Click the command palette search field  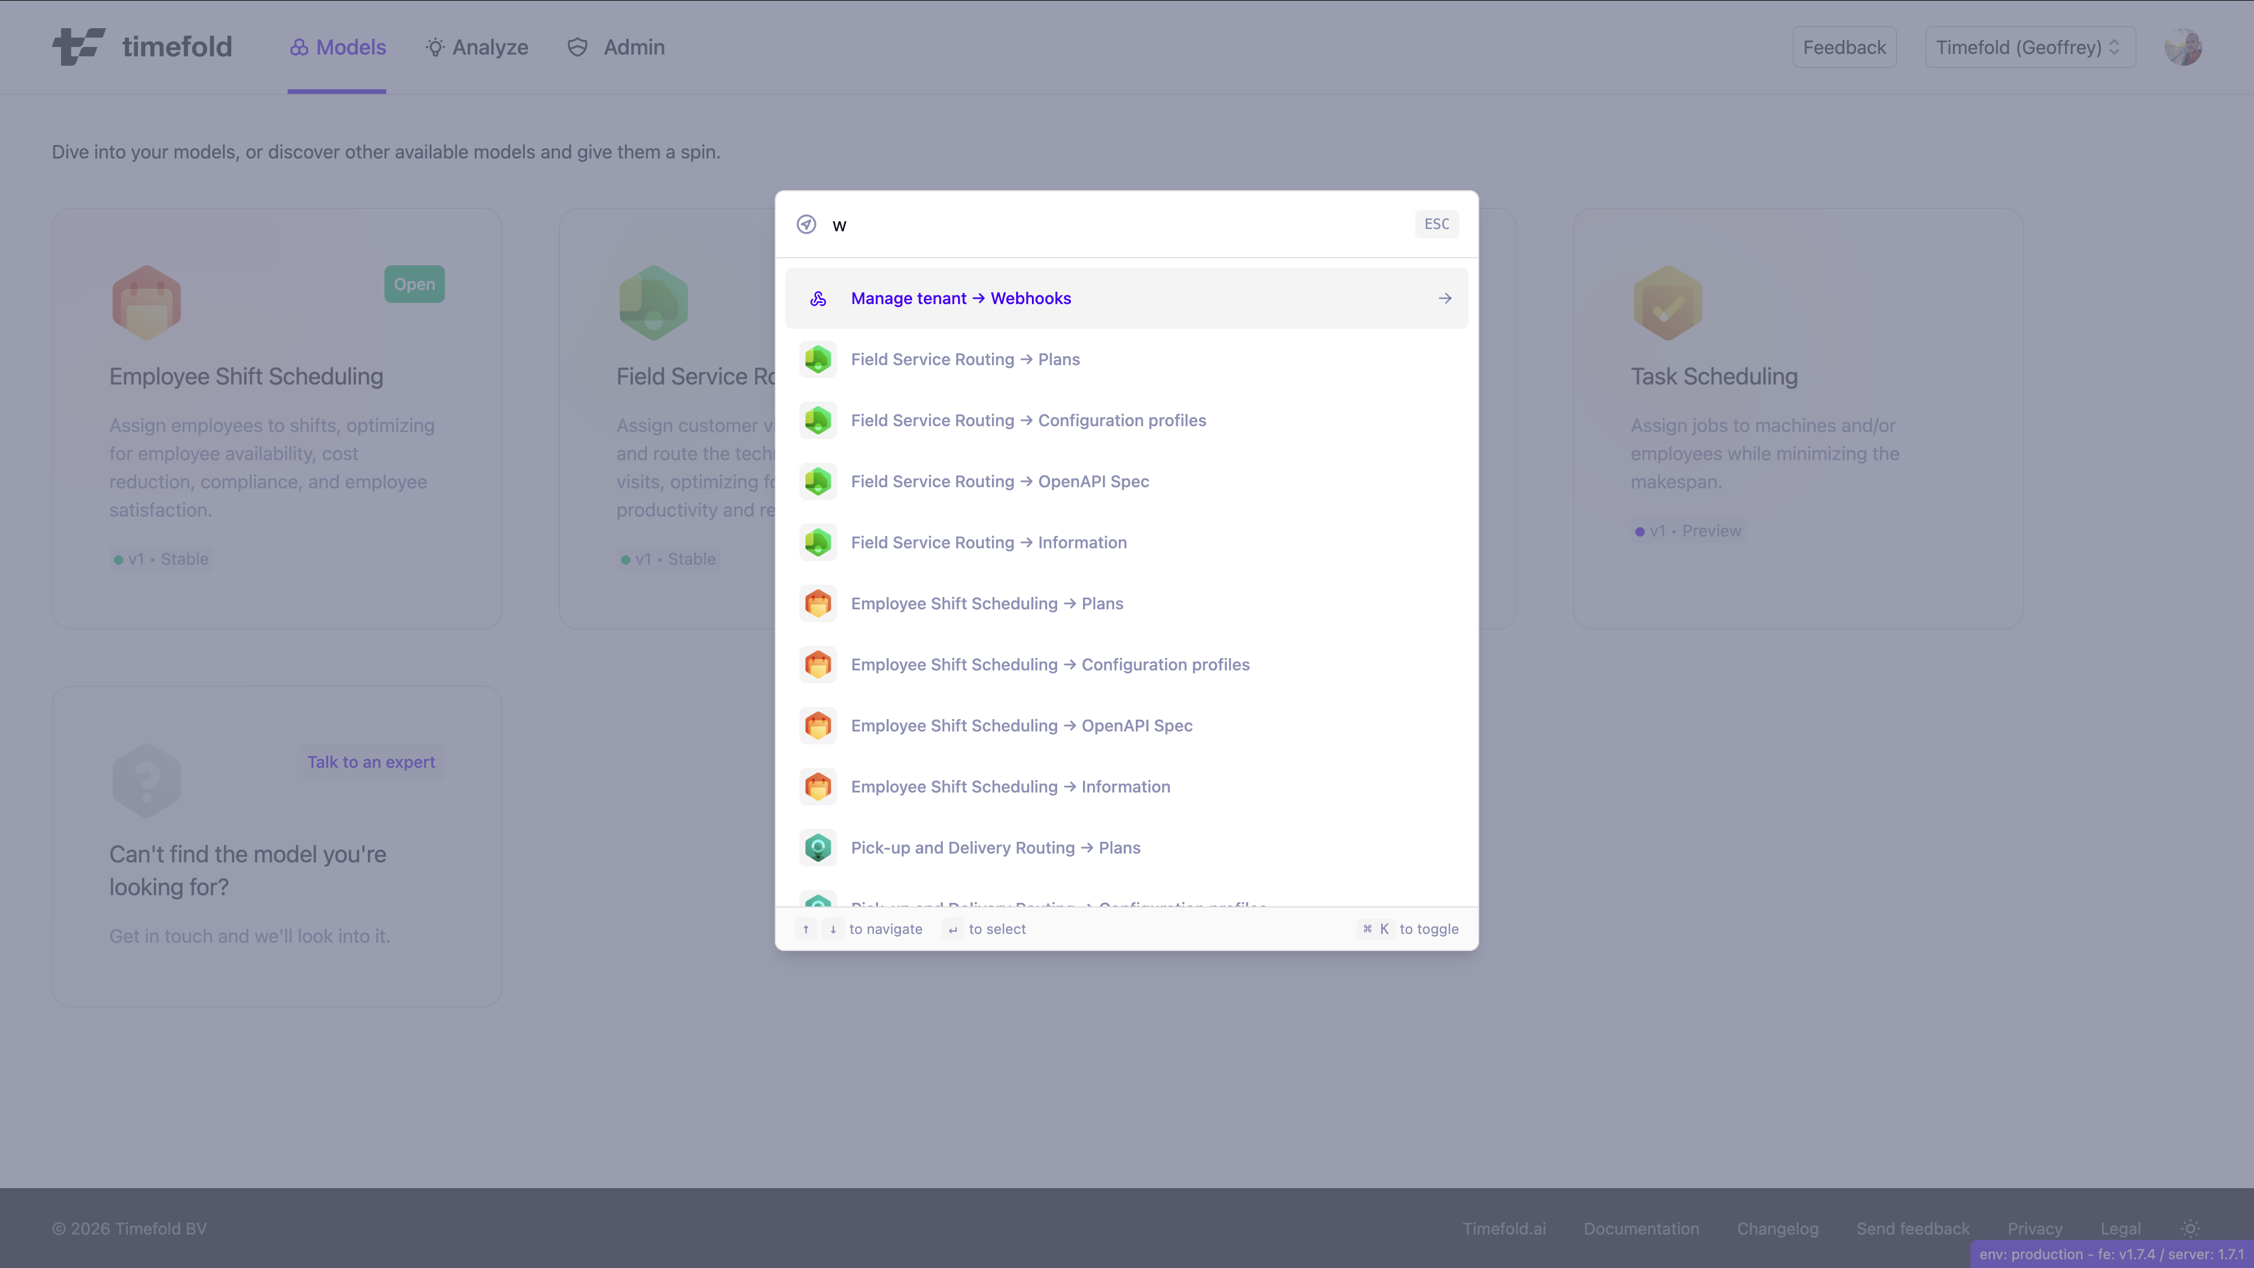[x=1116, y=225]
